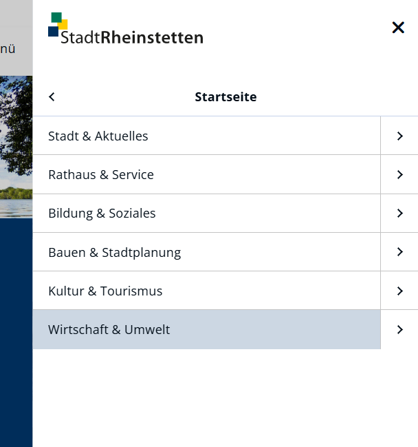The height and width of the screenshot is (447, 418).
Task: Select highlighted Wirtschaft & Umwelt item
Action: click(206, 329)
